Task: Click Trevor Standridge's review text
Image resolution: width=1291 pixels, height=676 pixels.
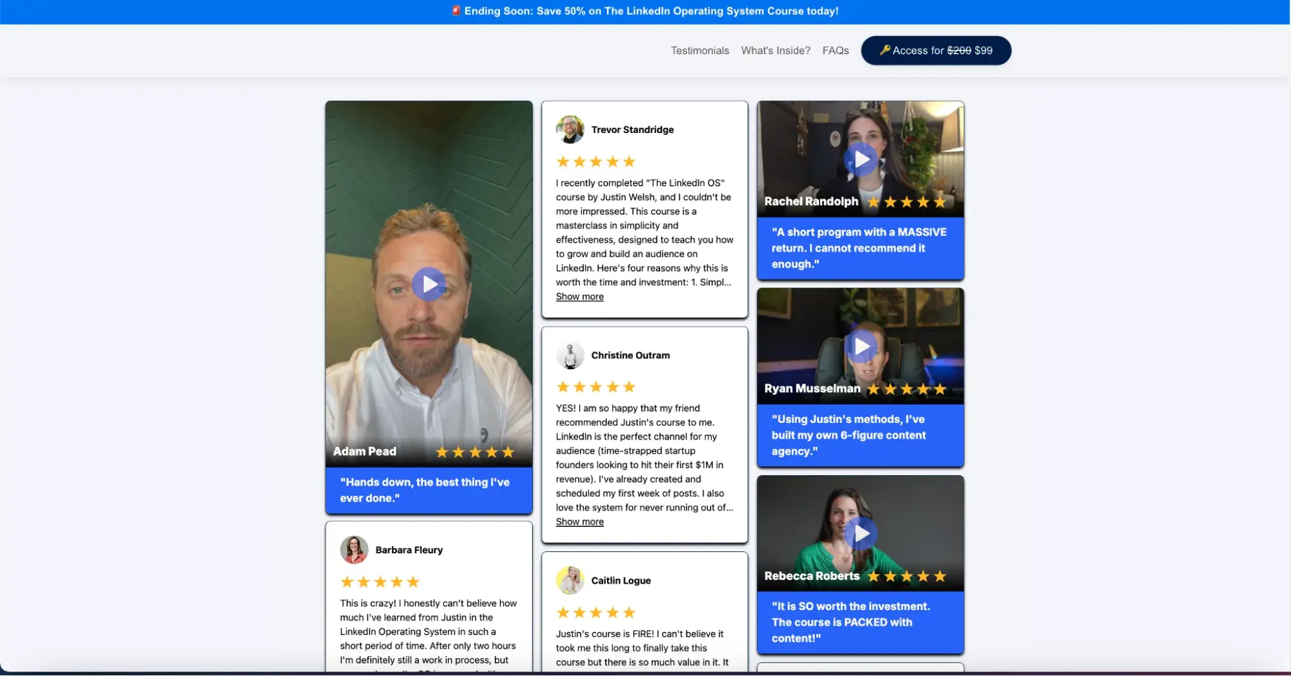Action: click(645, 233)
